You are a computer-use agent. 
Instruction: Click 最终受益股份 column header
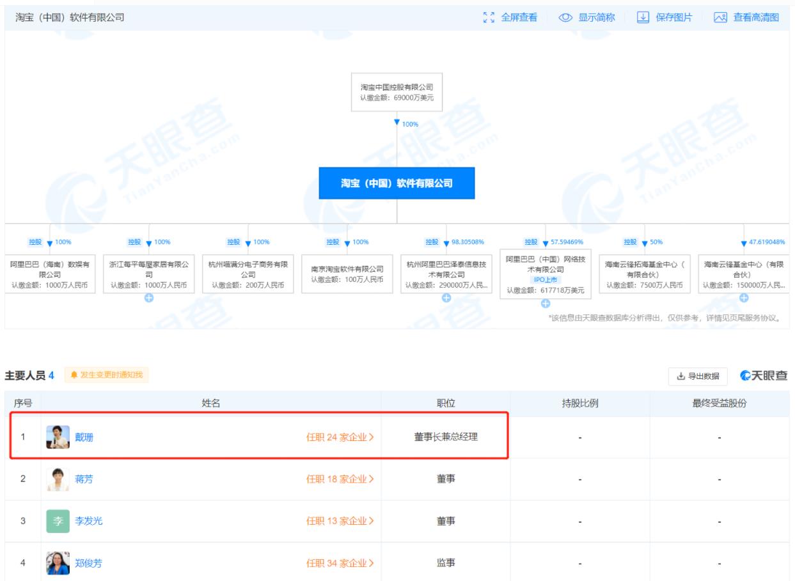point(719,403)
